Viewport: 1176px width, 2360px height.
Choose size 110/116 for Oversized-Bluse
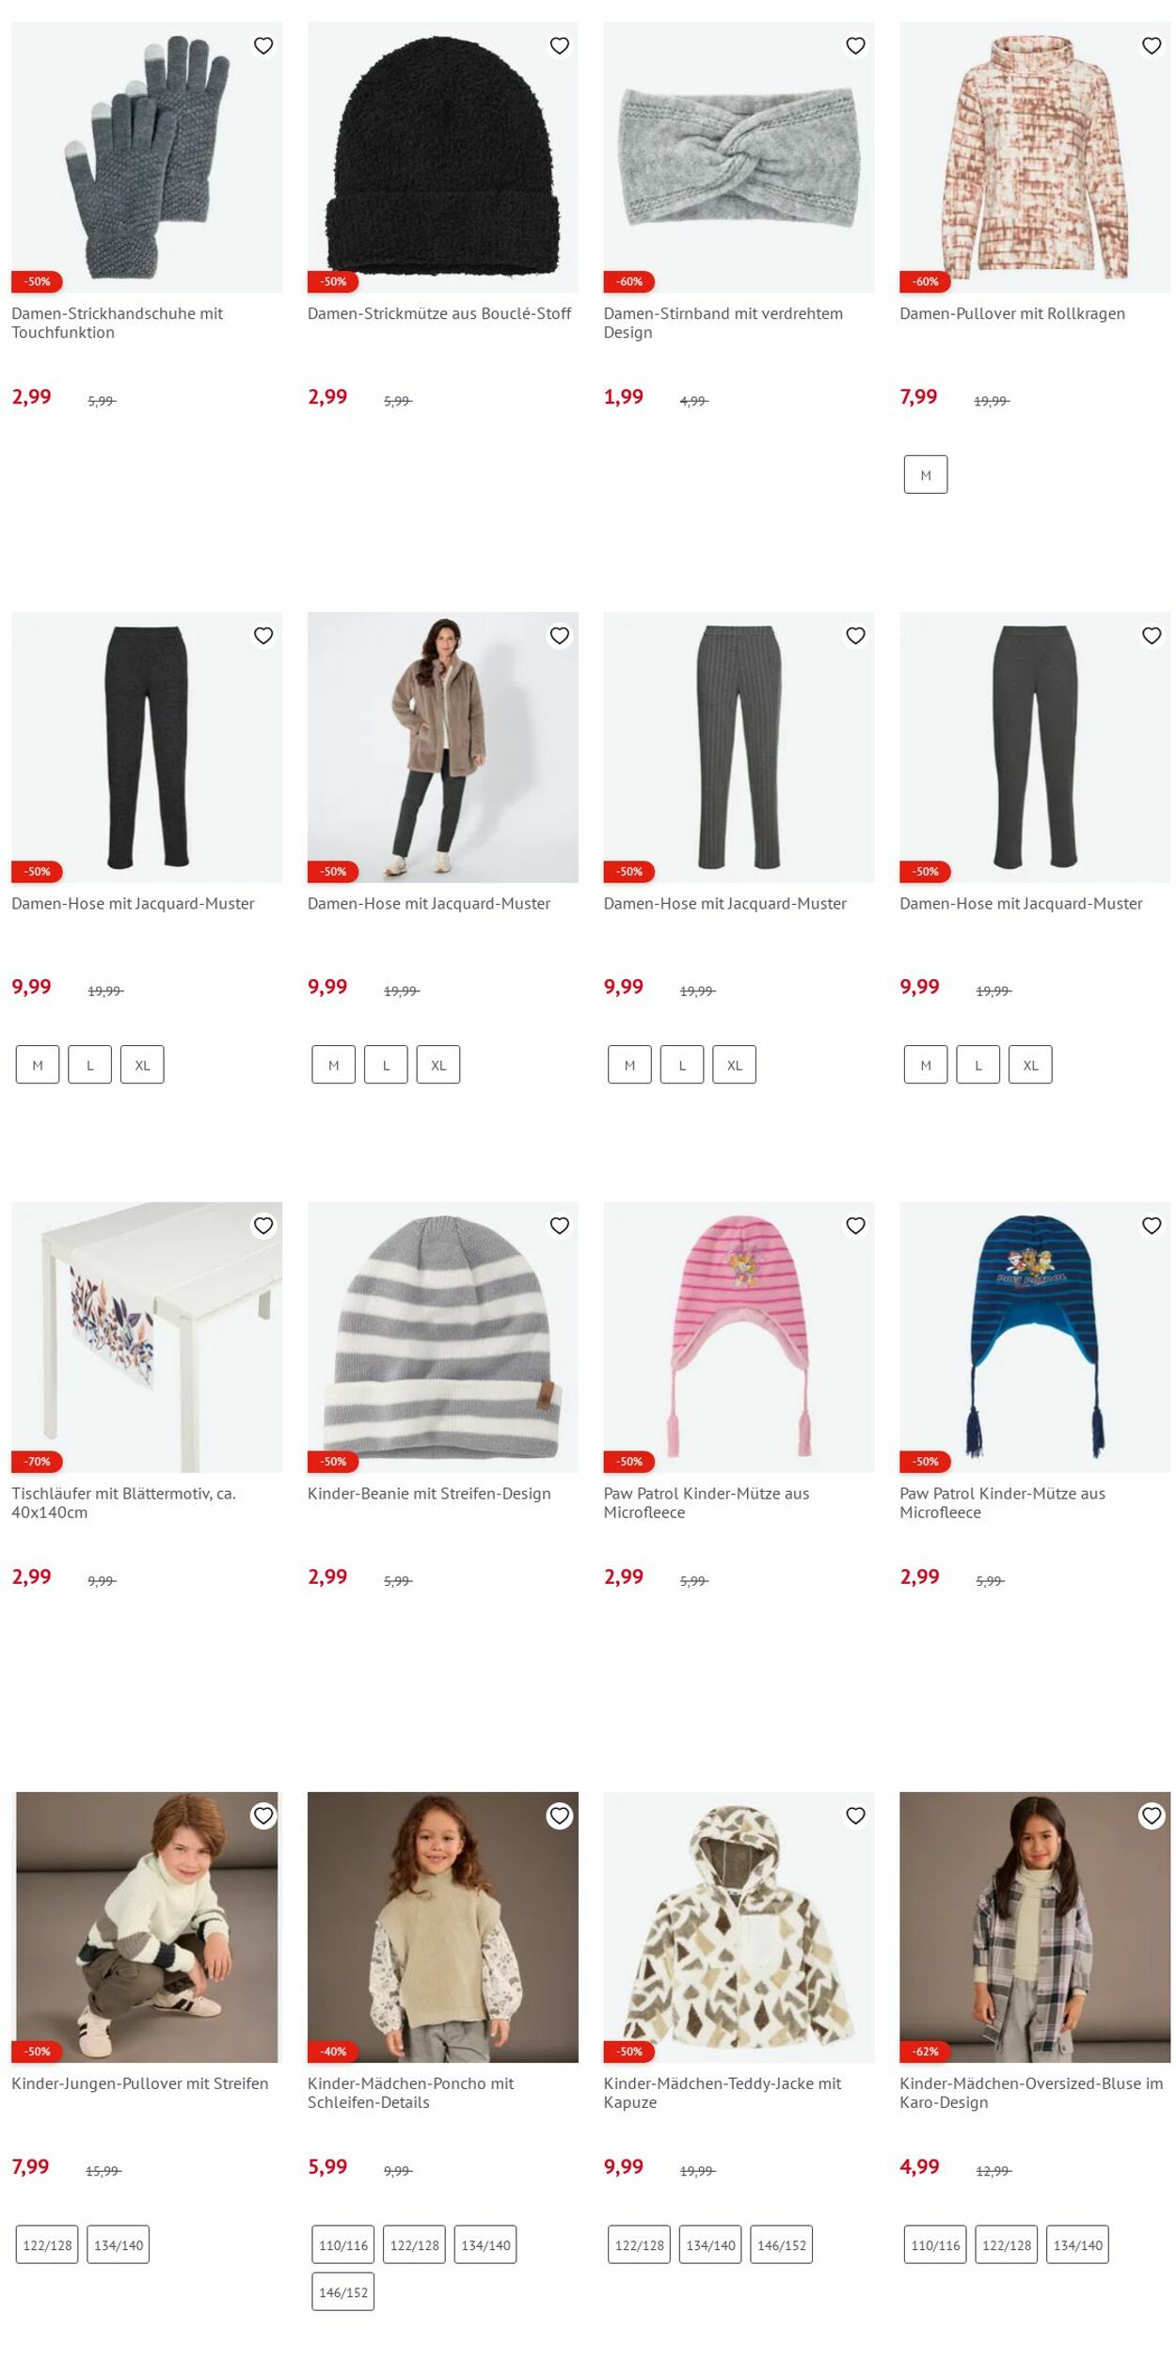click(935, 2245)
